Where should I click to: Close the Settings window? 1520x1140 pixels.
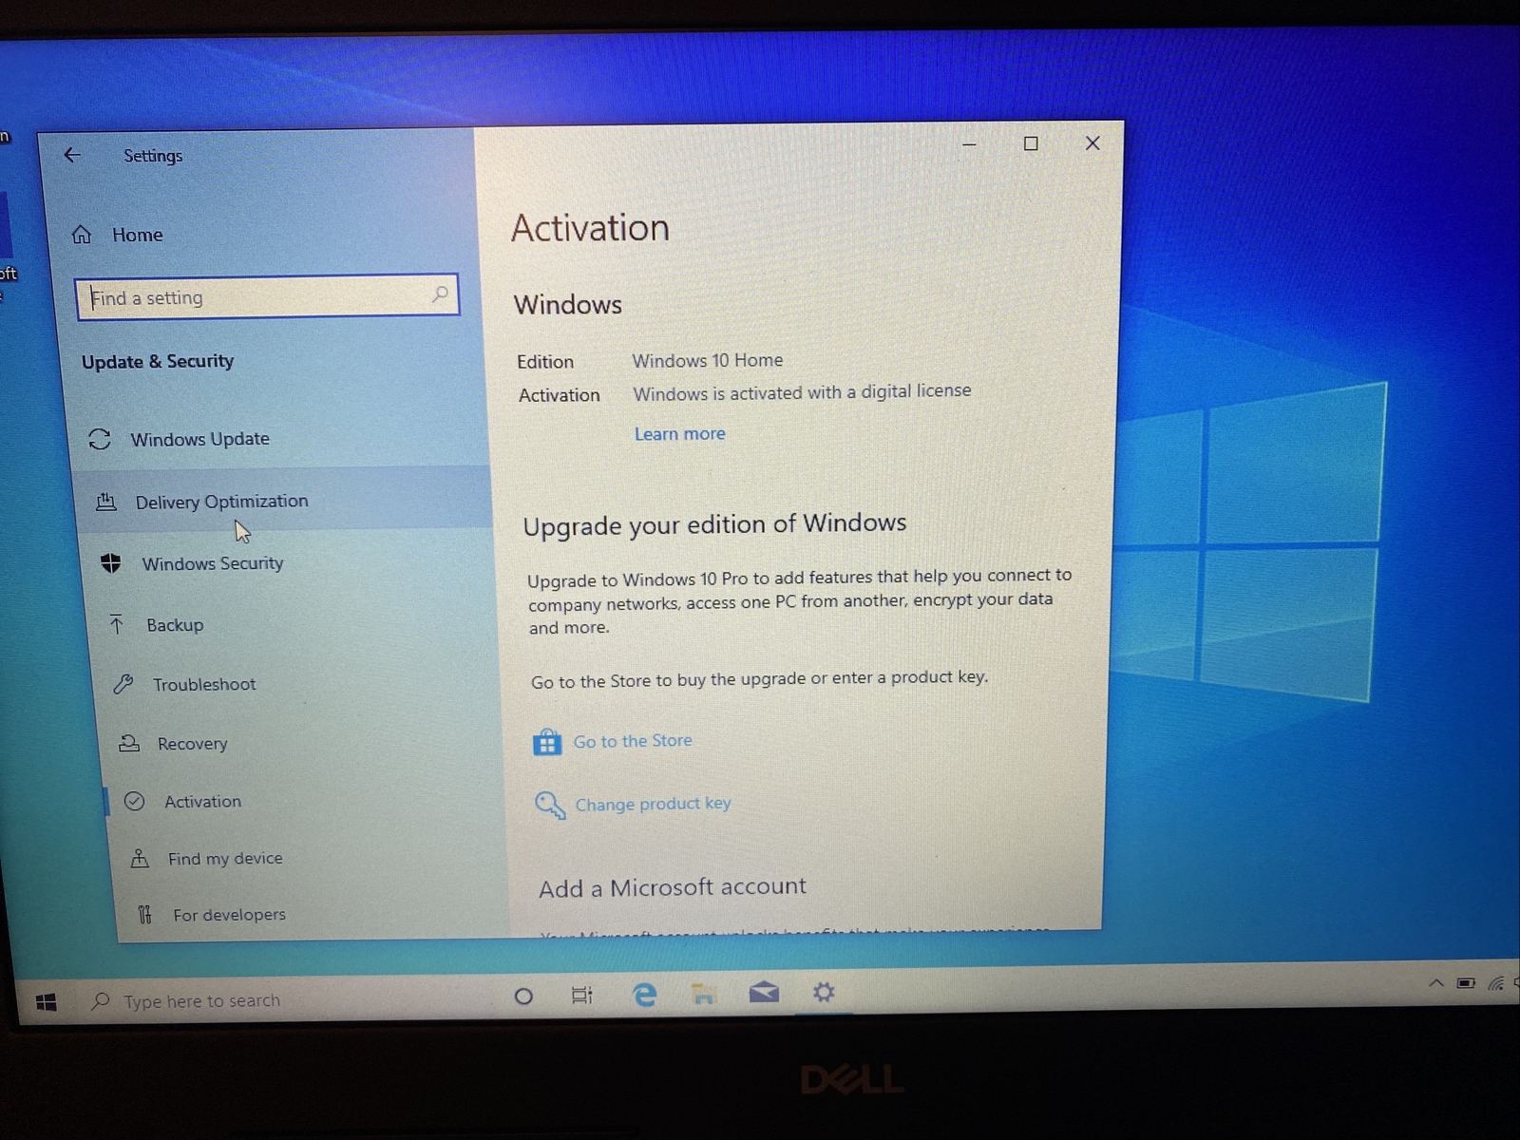click(1092, 142)
